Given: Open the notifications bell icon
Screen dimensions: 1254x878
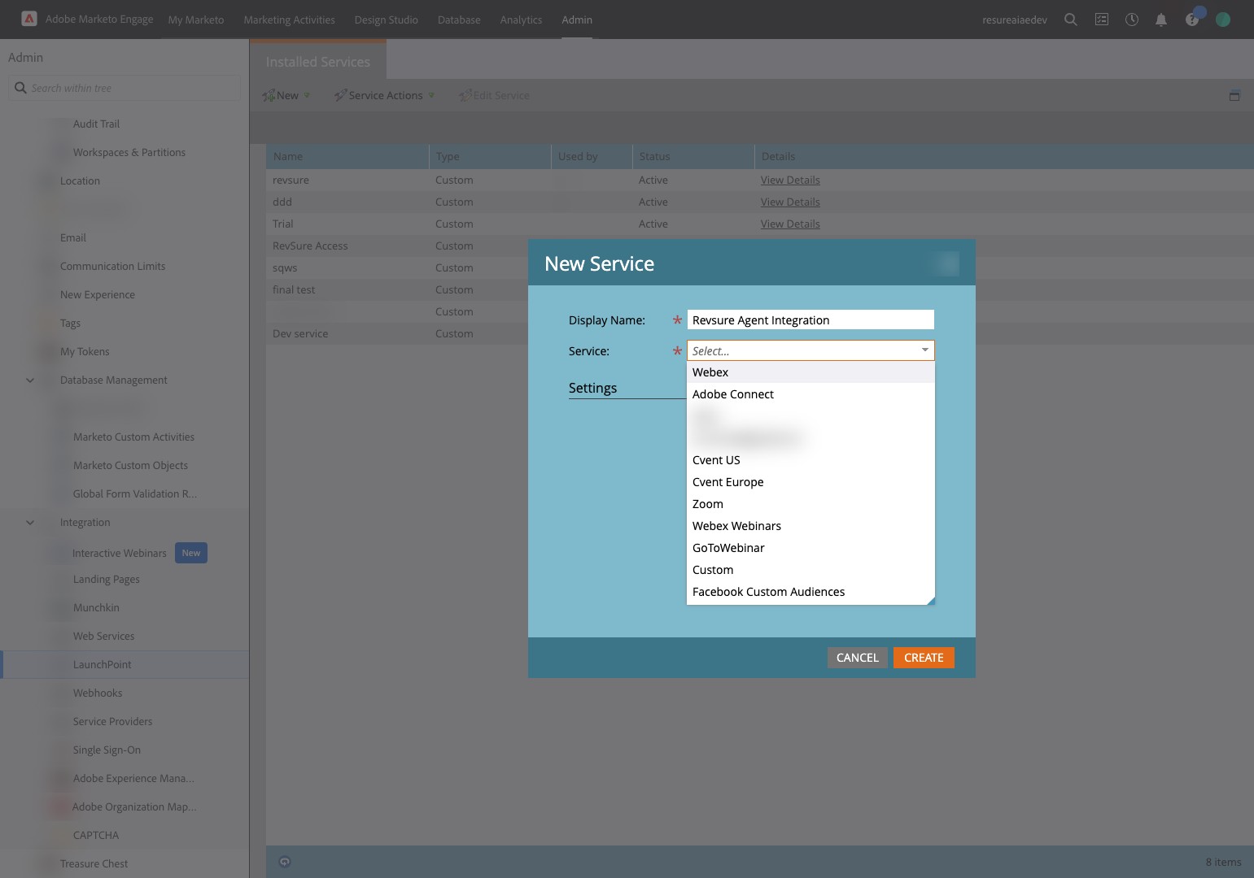Looking at the screenshot, I should click(1161, 20).
